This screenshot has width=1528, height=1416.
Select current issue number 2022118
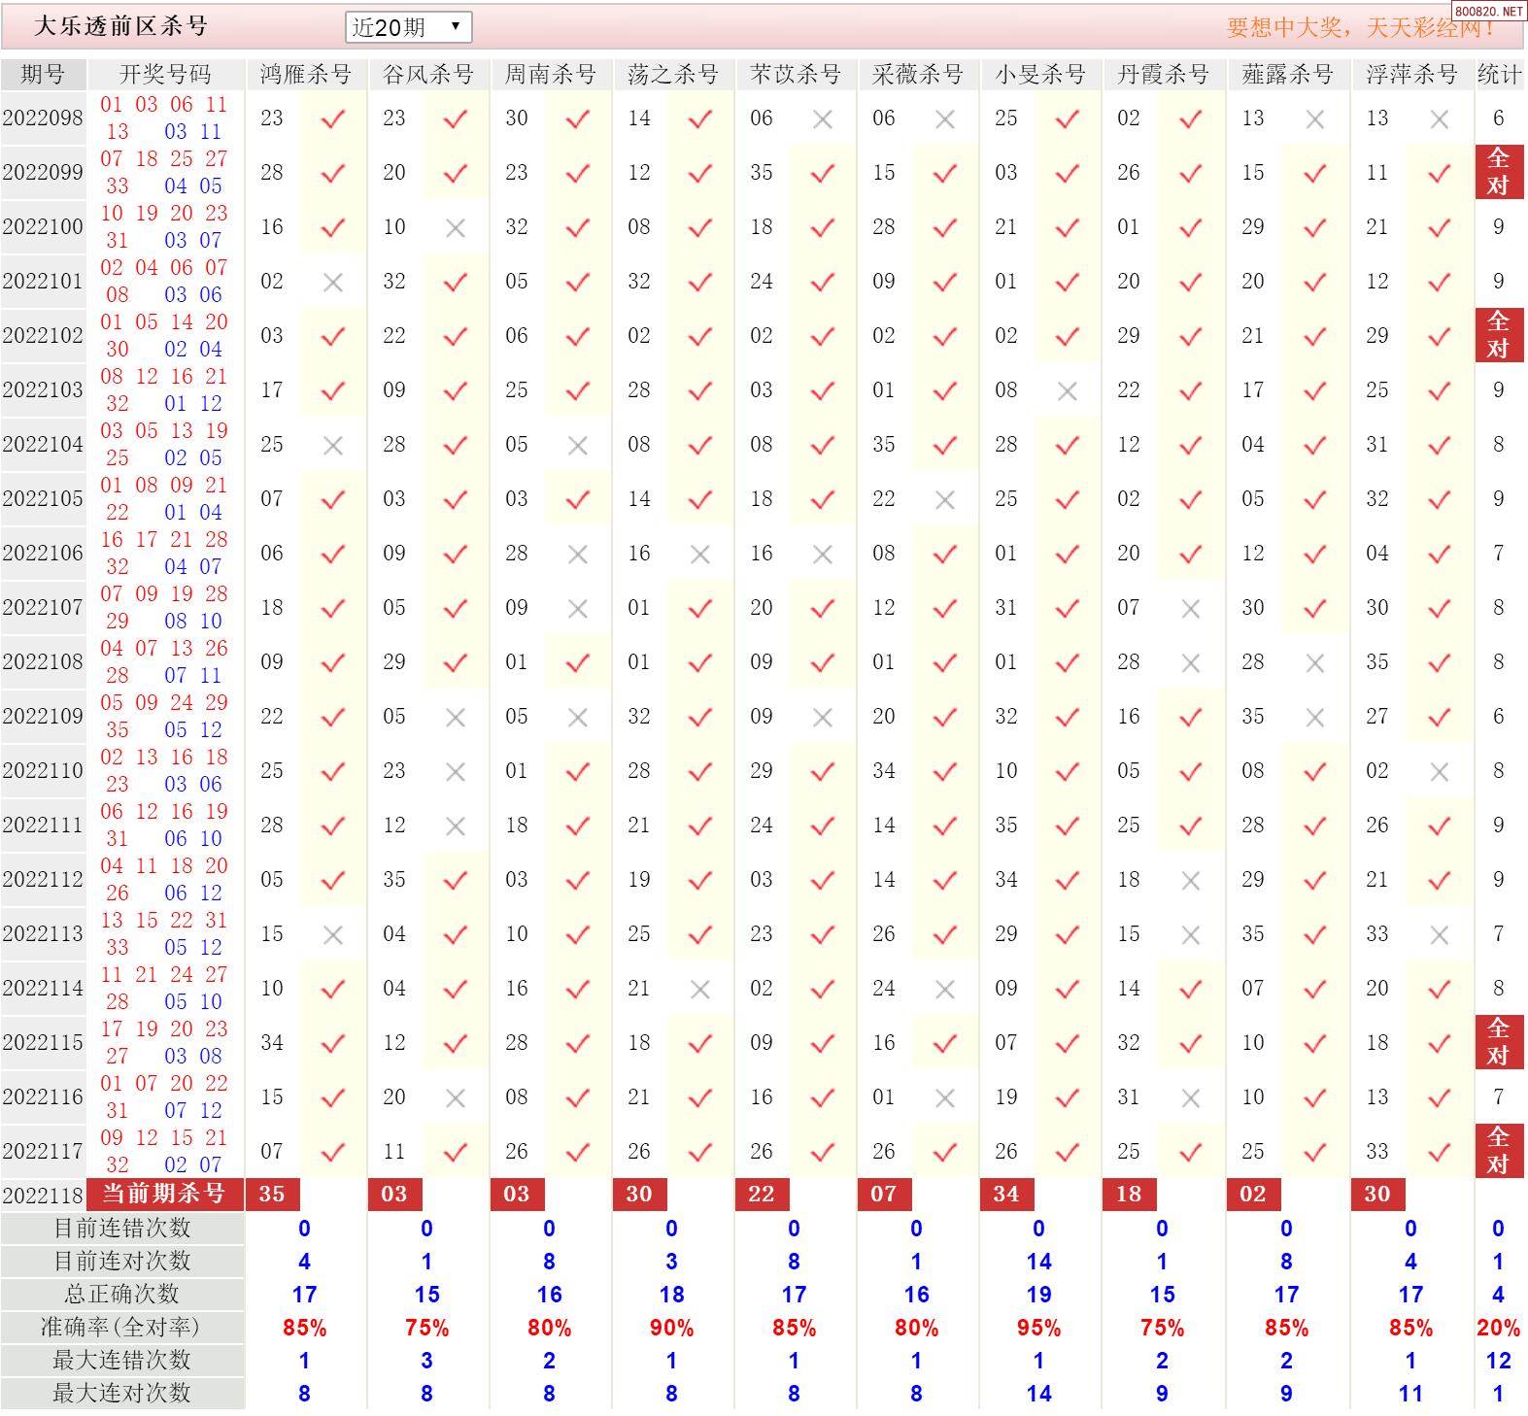coord(43,1195)
